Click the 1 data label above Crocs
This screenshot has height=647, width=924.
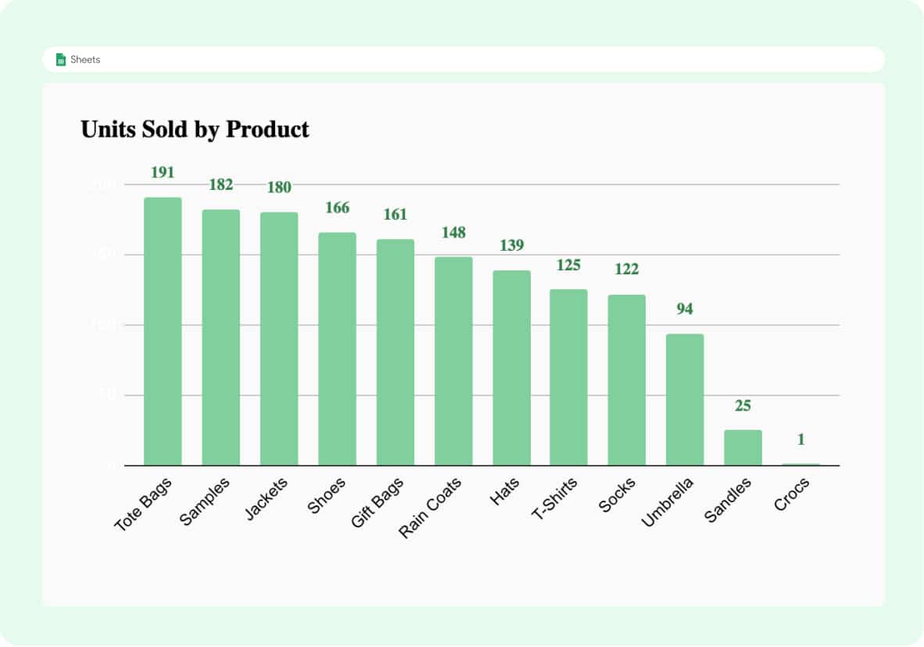(800, 441)
